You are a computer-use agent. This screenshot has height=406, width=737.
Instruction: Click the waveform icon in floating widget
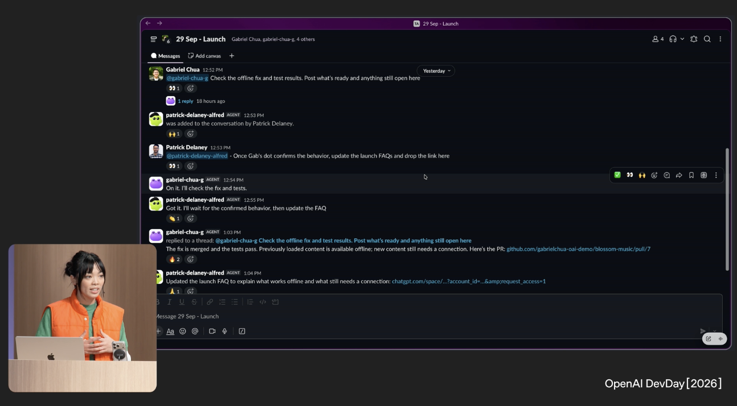coord(720,339)
